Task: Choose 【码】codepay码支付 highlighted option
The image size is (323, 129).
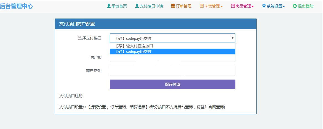Action: [172, 52]
